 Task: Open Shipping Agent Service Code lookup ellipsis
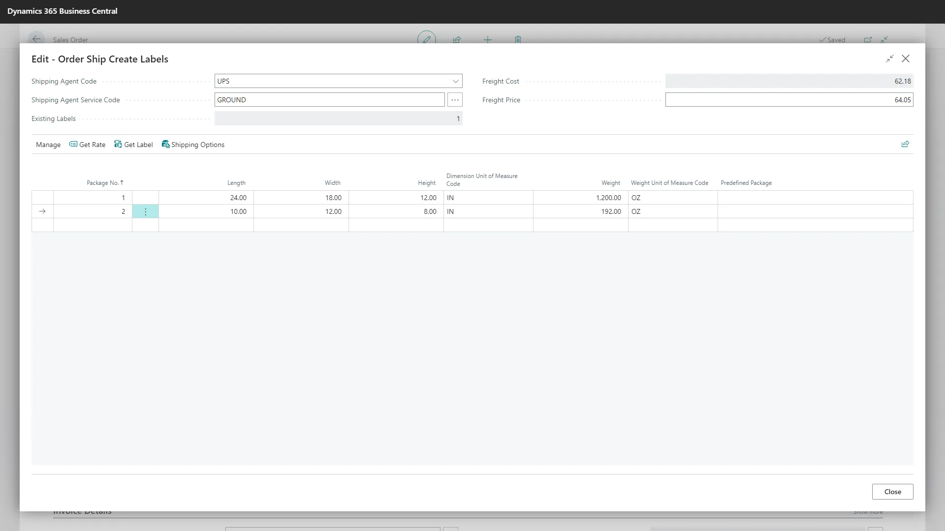(x=455, y=100)
